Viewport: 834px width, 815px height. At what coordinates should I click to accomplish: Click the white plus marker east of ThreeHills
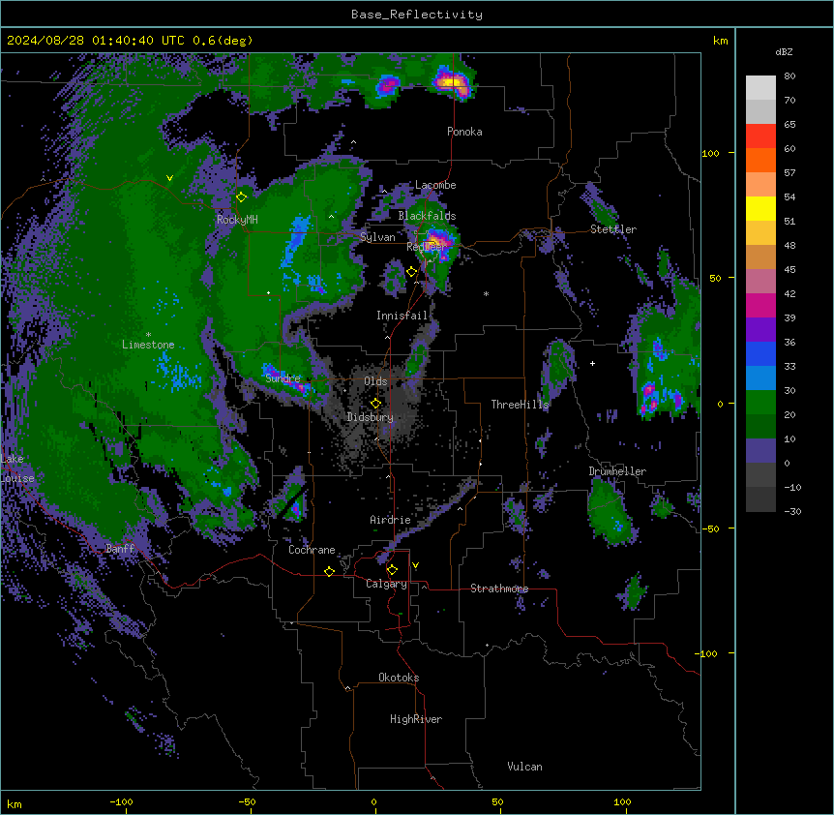click(x=592, y=363)
